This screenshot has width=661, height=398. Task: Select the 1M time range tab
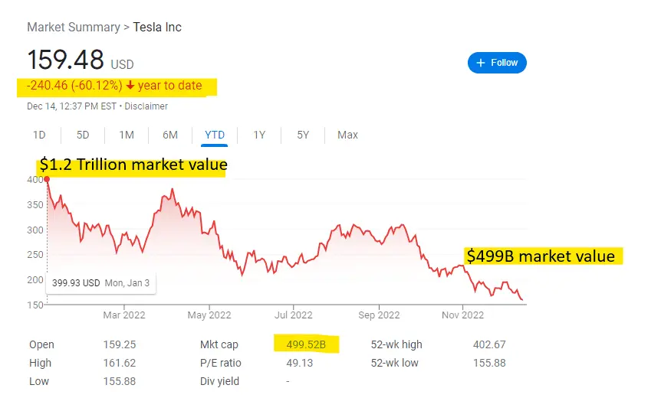[x=127, y=135]
